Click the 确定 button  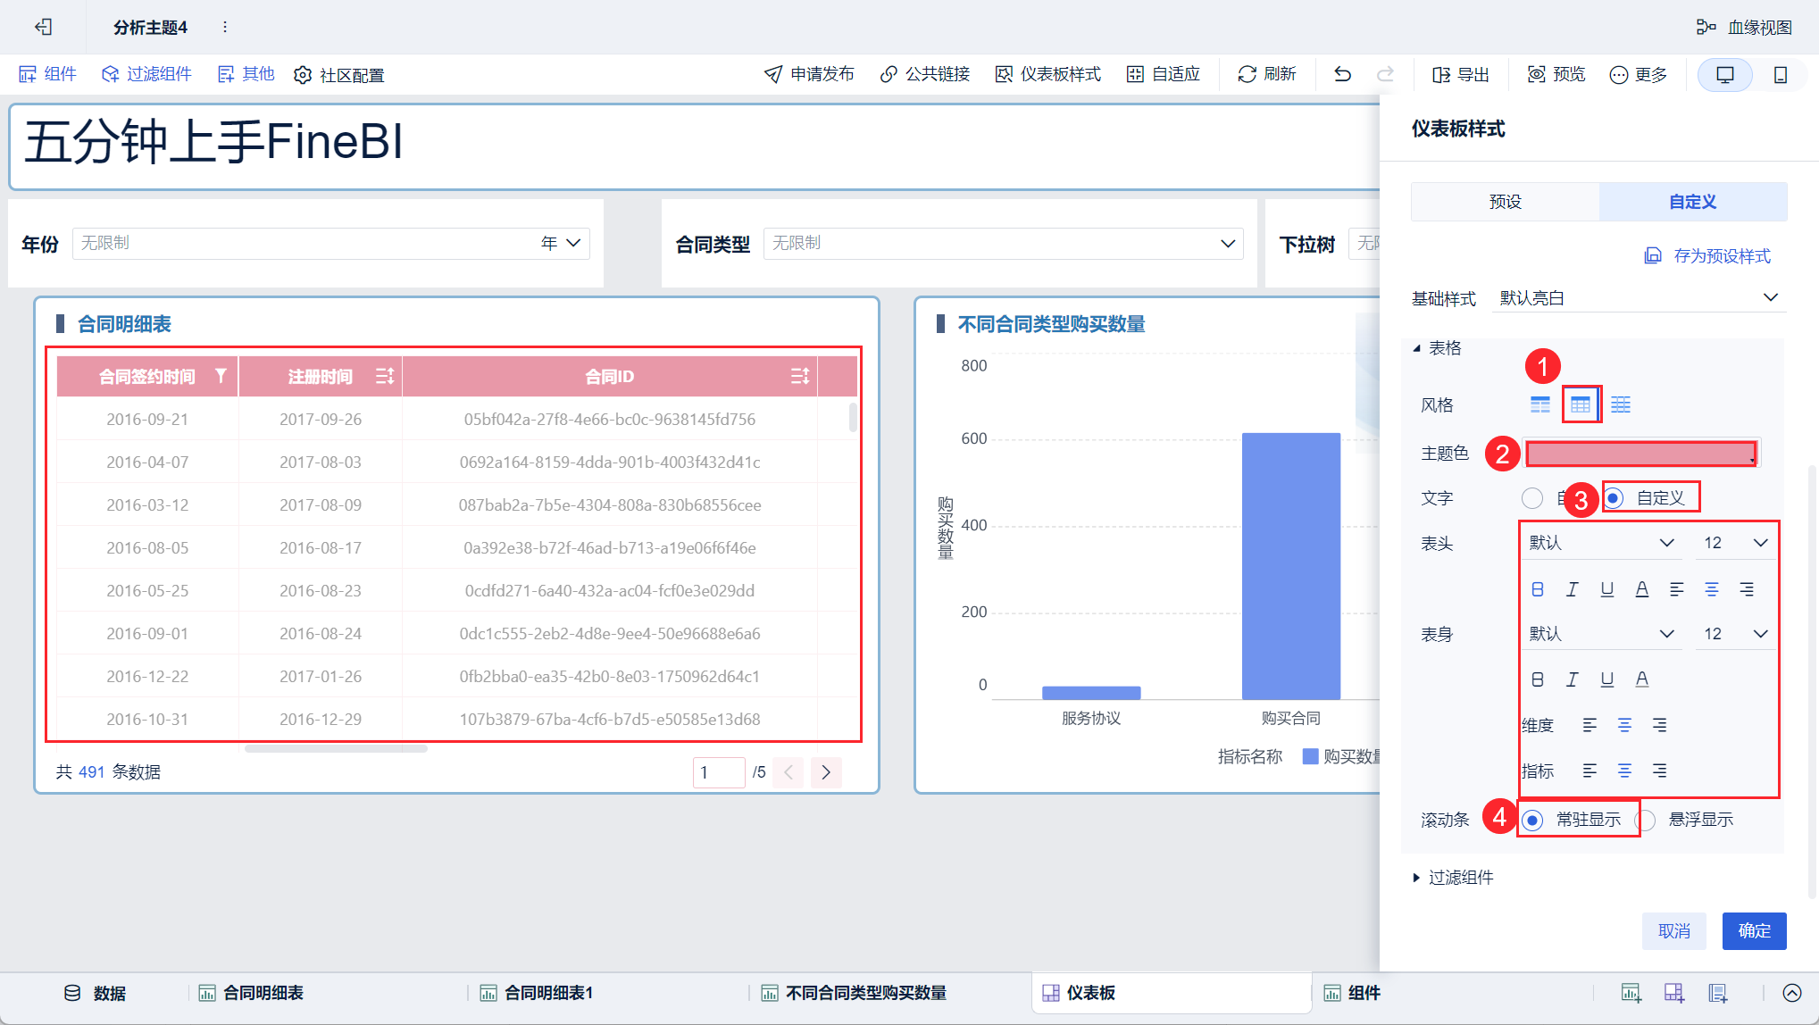[1755, 931]
